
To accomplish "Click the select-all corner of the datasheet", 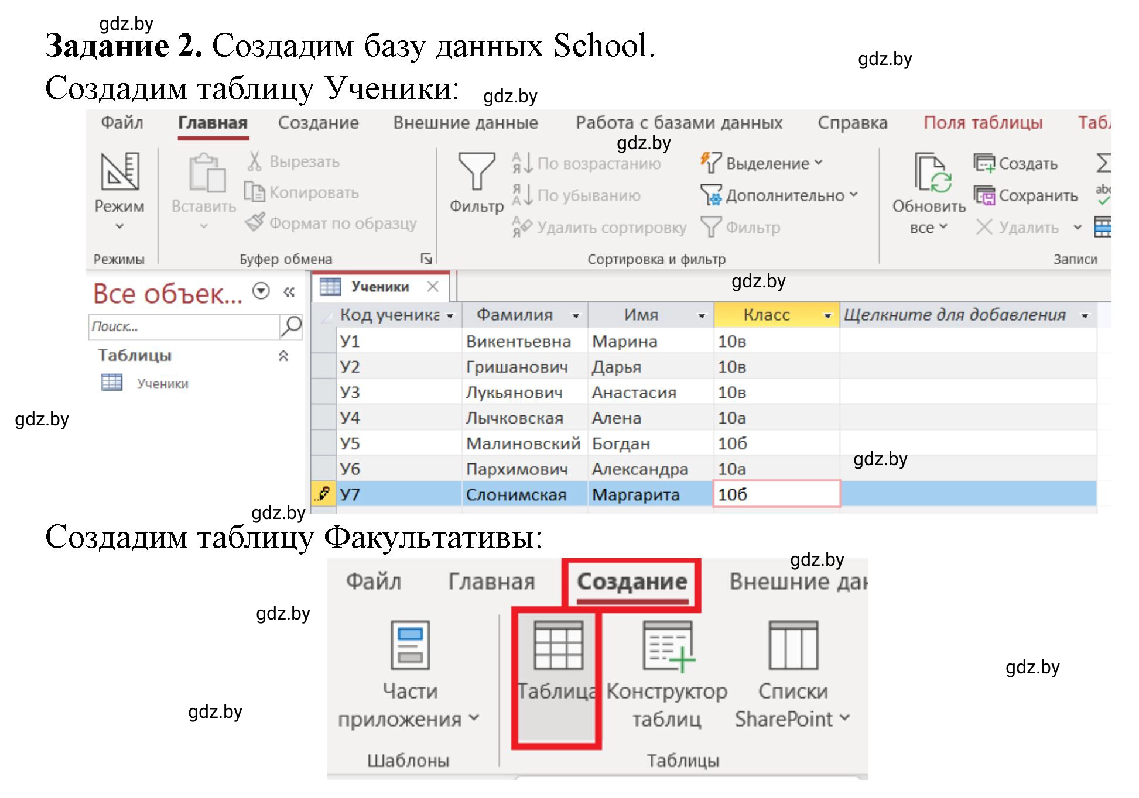I will [324, 315].
